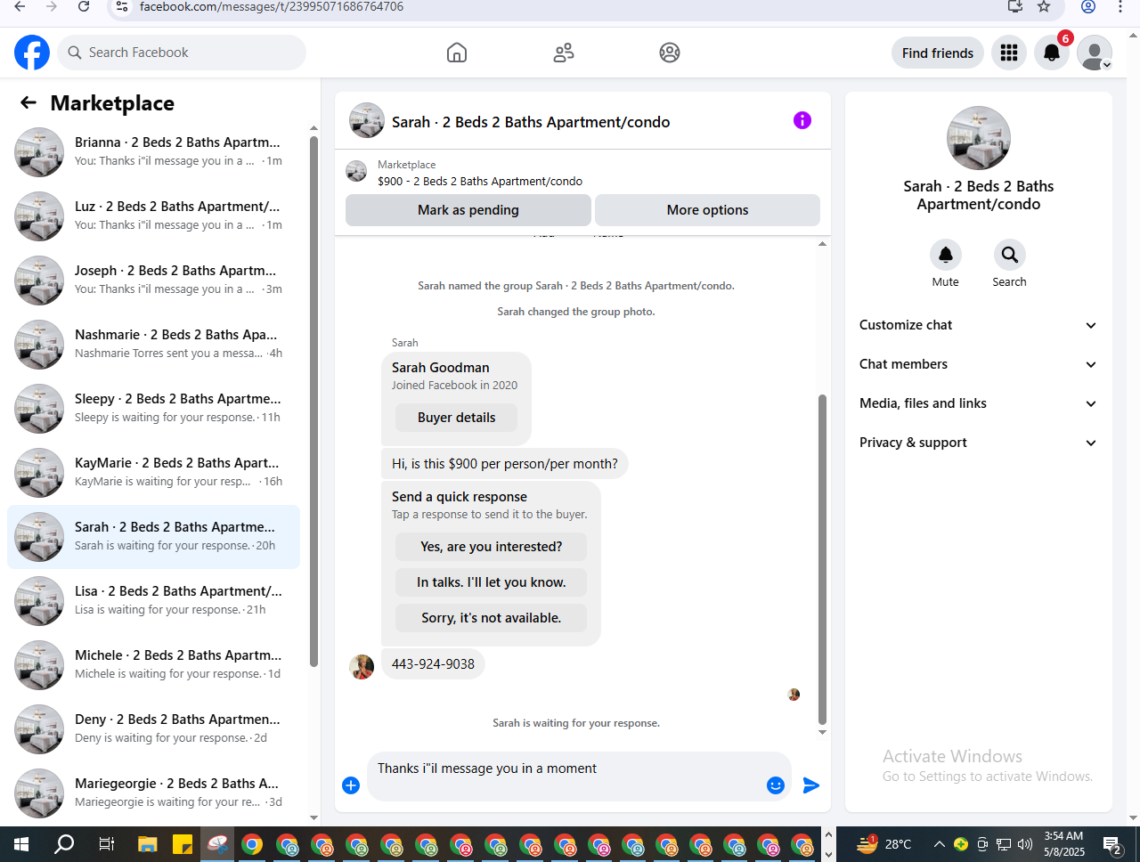Image resolution: width=1140 pixels, height=862 pixels.
Task: Open the Deny conversation
Action: [153, 729]
